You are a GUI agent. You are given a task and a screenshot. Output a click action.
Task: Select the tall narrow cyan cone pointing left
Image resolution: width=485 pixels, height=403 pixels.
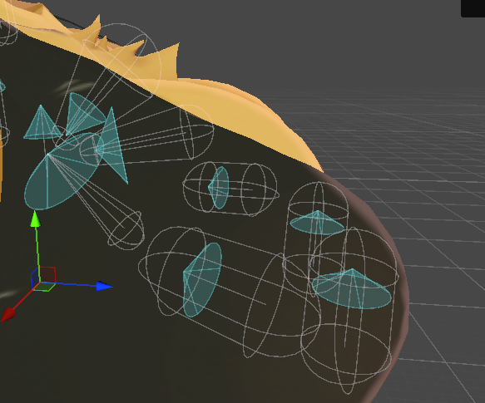[x=113, y=145]
